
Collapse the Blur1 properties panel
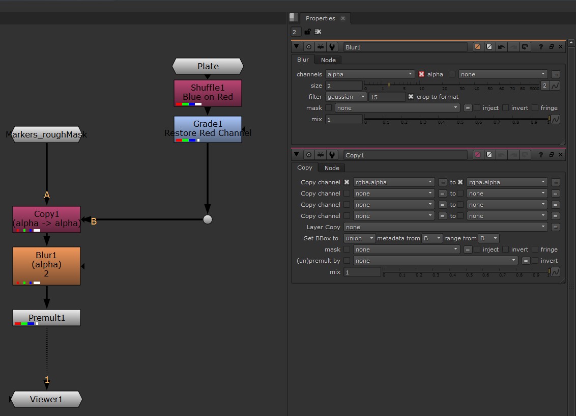[297, 47]
